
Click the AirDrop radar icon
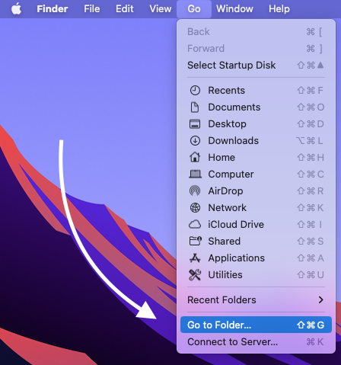195,191
